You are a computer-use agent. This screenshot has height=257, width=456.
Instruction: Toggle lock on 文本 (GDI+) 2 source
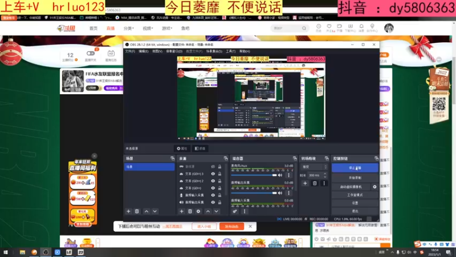click(219, 181)
